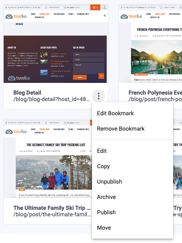Click the orange Send button in footer preview
182x243 pixels.
point(80,77)
